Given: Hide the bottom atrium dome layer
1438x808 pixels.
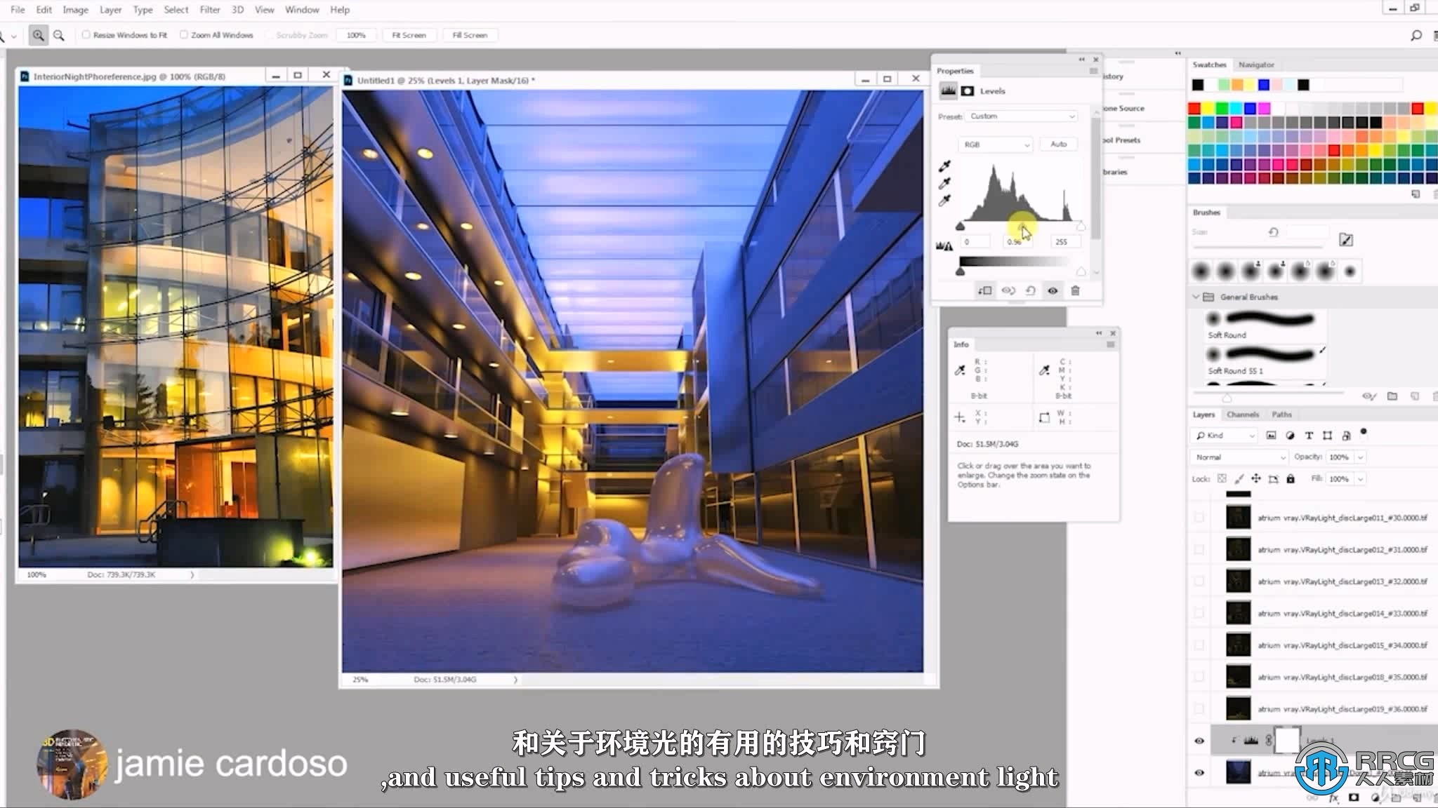Looking at the screenshot, I should (1199, 773).
